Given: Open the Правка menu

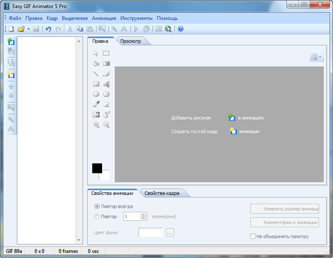Looking at the screenshot, I should click(x=34, y=18).
